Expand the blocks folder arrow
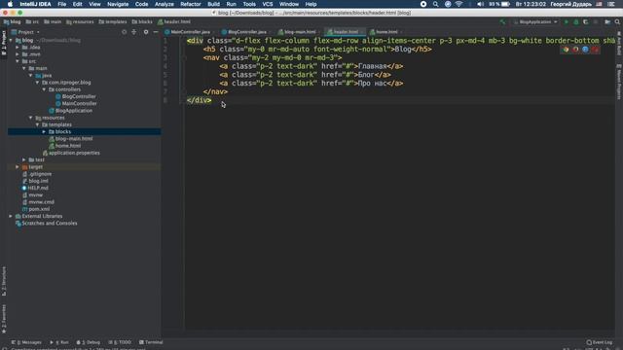 (44, 132)
